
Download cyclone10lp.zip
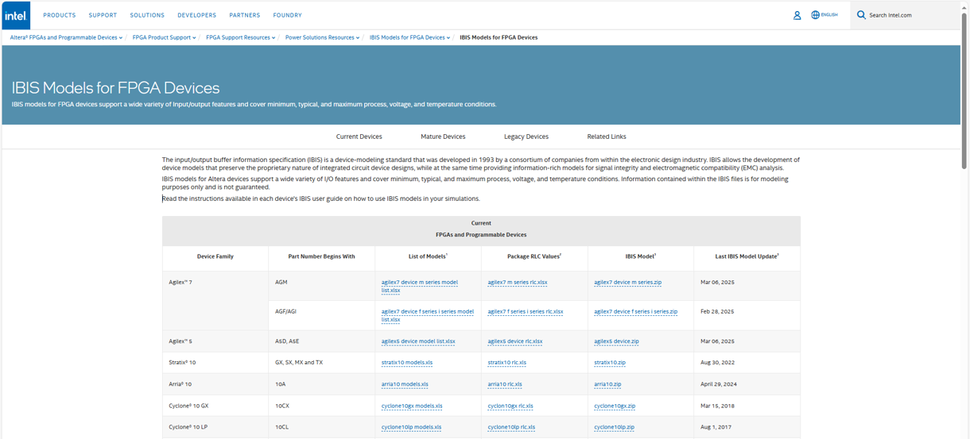(x=614, y=427)
